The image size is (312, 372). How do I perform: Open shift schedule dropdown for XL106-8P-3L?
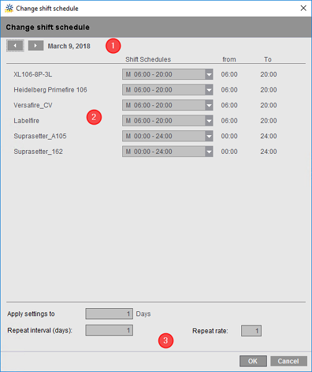tap(167, 74)
